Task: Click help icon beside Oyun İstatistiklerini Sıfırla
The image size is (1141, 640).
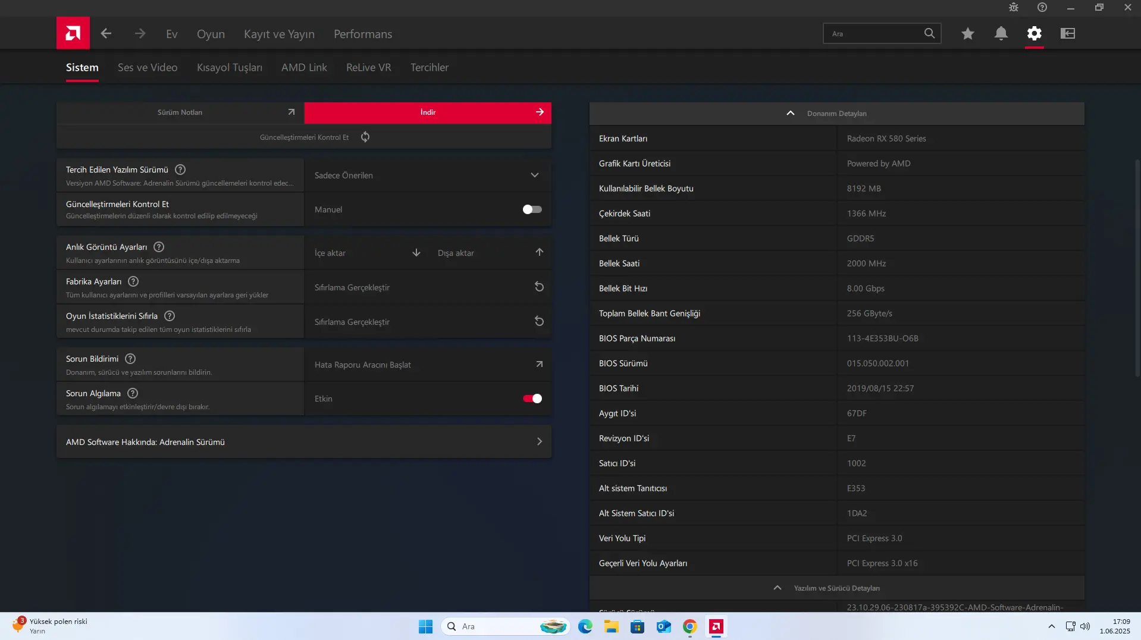Action: (x=170, y=316)
